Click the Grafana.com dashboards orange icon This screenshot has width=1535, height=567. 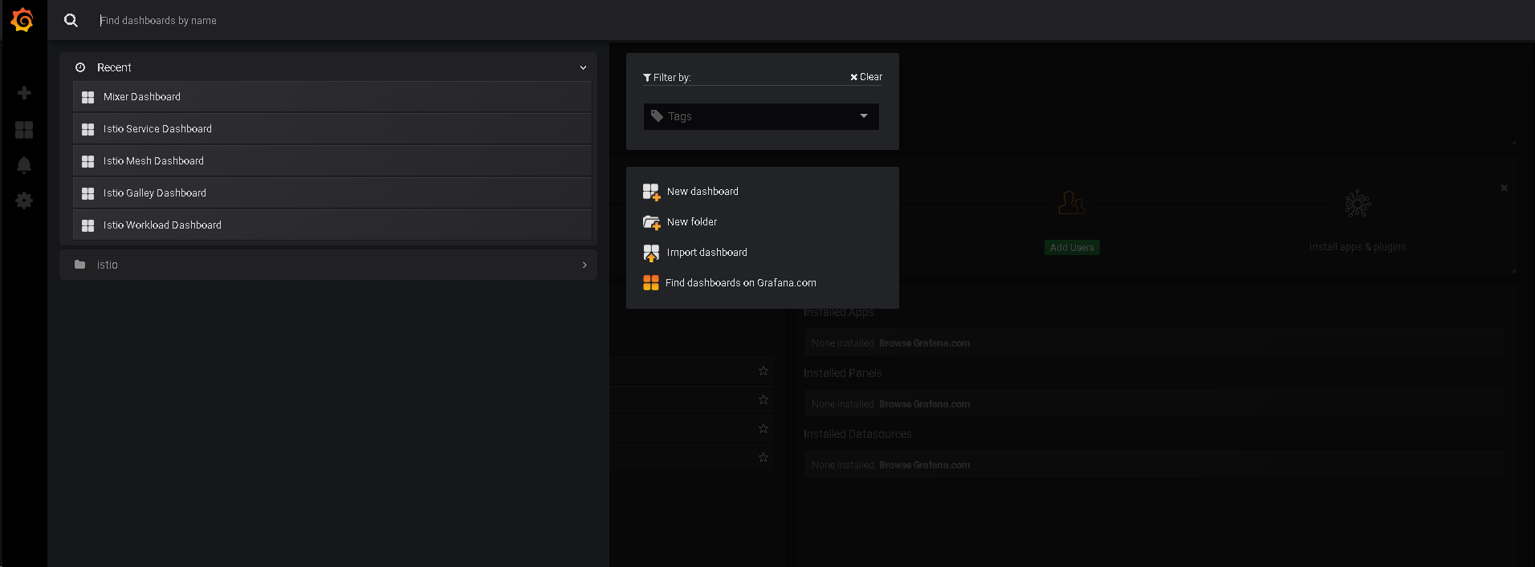(651, 283)
